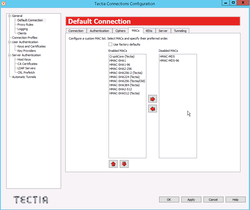Select Key Providers in the tree
Screen dimensions: 250x210
click(27, 51)
